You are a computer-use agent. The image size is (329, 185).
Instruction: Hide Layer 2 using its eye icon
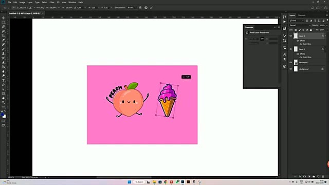pos(290,36)
